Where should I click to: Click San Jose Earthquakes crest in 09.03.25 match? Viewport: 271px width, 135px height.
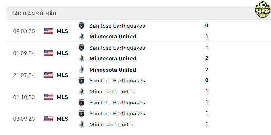(x=81, y=26)
